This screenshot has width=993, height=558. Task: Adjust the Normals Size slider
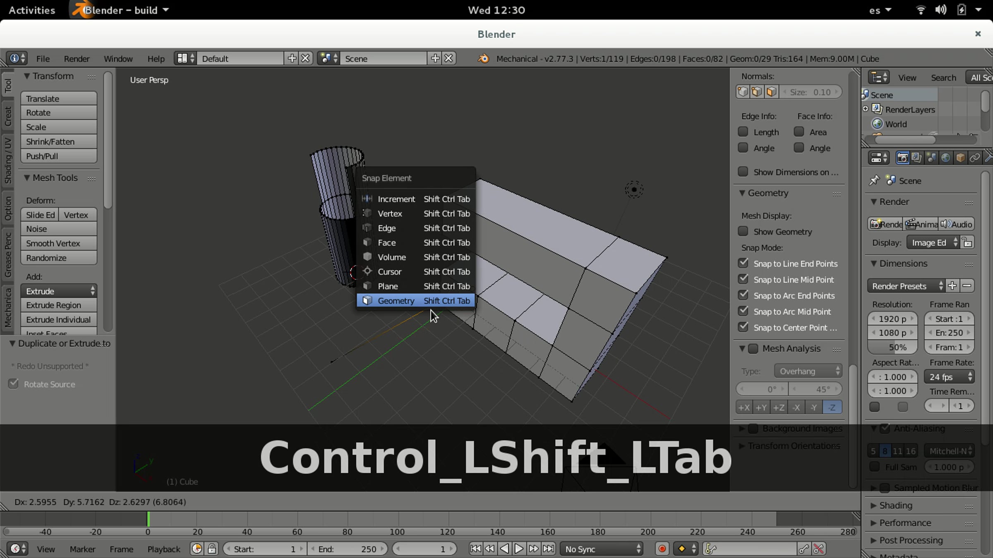(811, 92)
